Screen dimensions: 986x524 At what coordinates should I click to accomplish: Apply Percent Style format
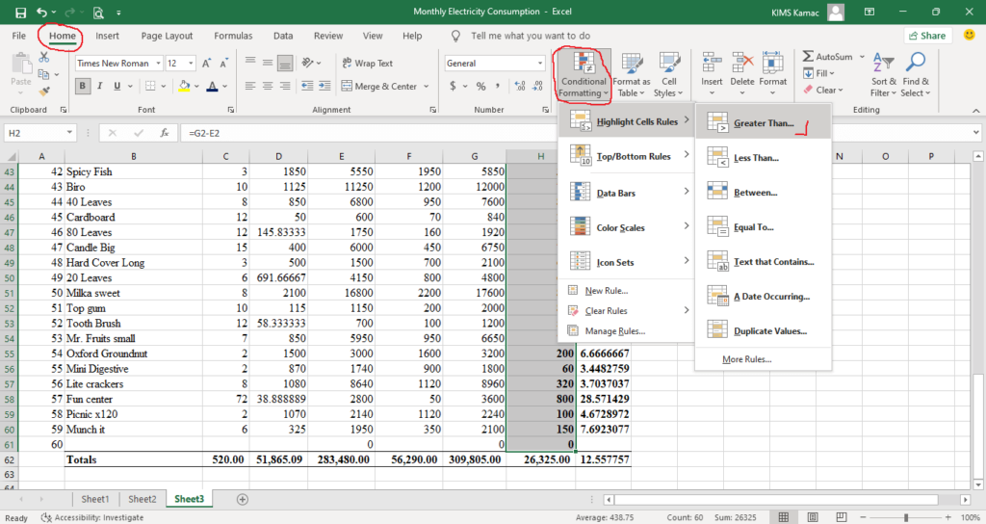481,86
